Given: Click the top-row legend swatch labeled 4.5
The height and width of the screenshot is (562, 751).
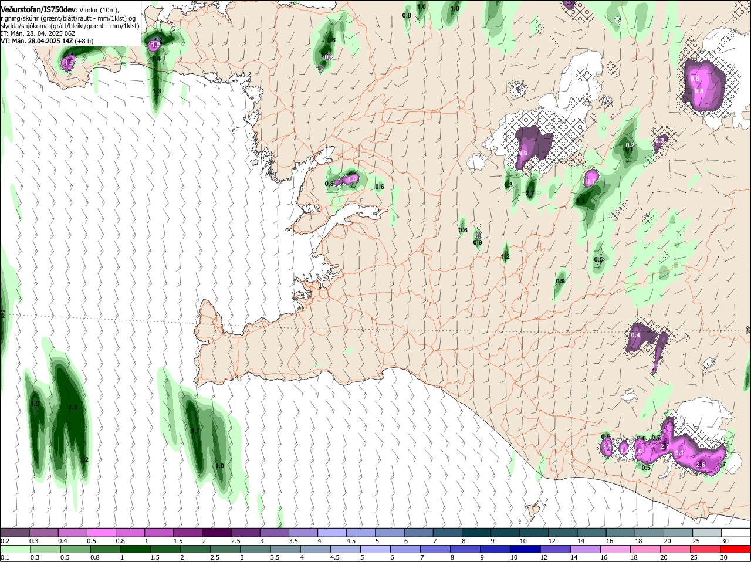Looking at the screenshot, I should coord(361,533).
